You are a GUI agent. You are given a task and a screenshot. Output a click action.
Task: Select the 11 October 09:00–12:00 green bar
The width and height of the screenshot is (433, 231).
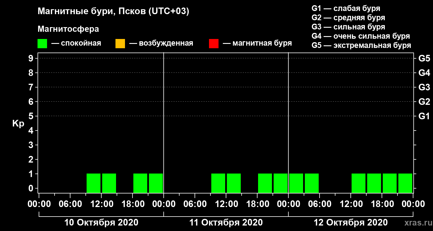(218, 183)
